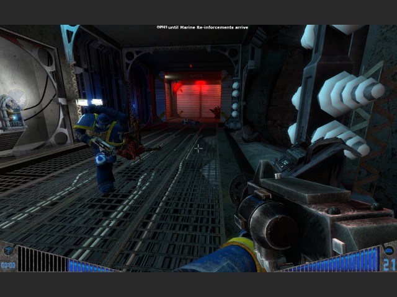Click the 00:00 timer readout
Image resolution: width=397 pixels, height=297 pixels.
(8, 265)
